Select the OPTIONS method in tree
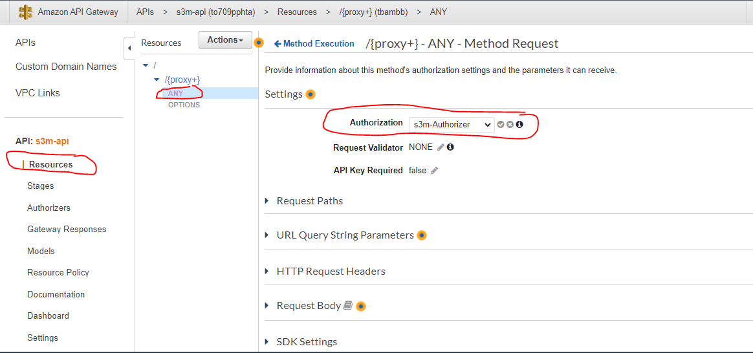This screenshot has width=753, height=353. pos(184,105)
